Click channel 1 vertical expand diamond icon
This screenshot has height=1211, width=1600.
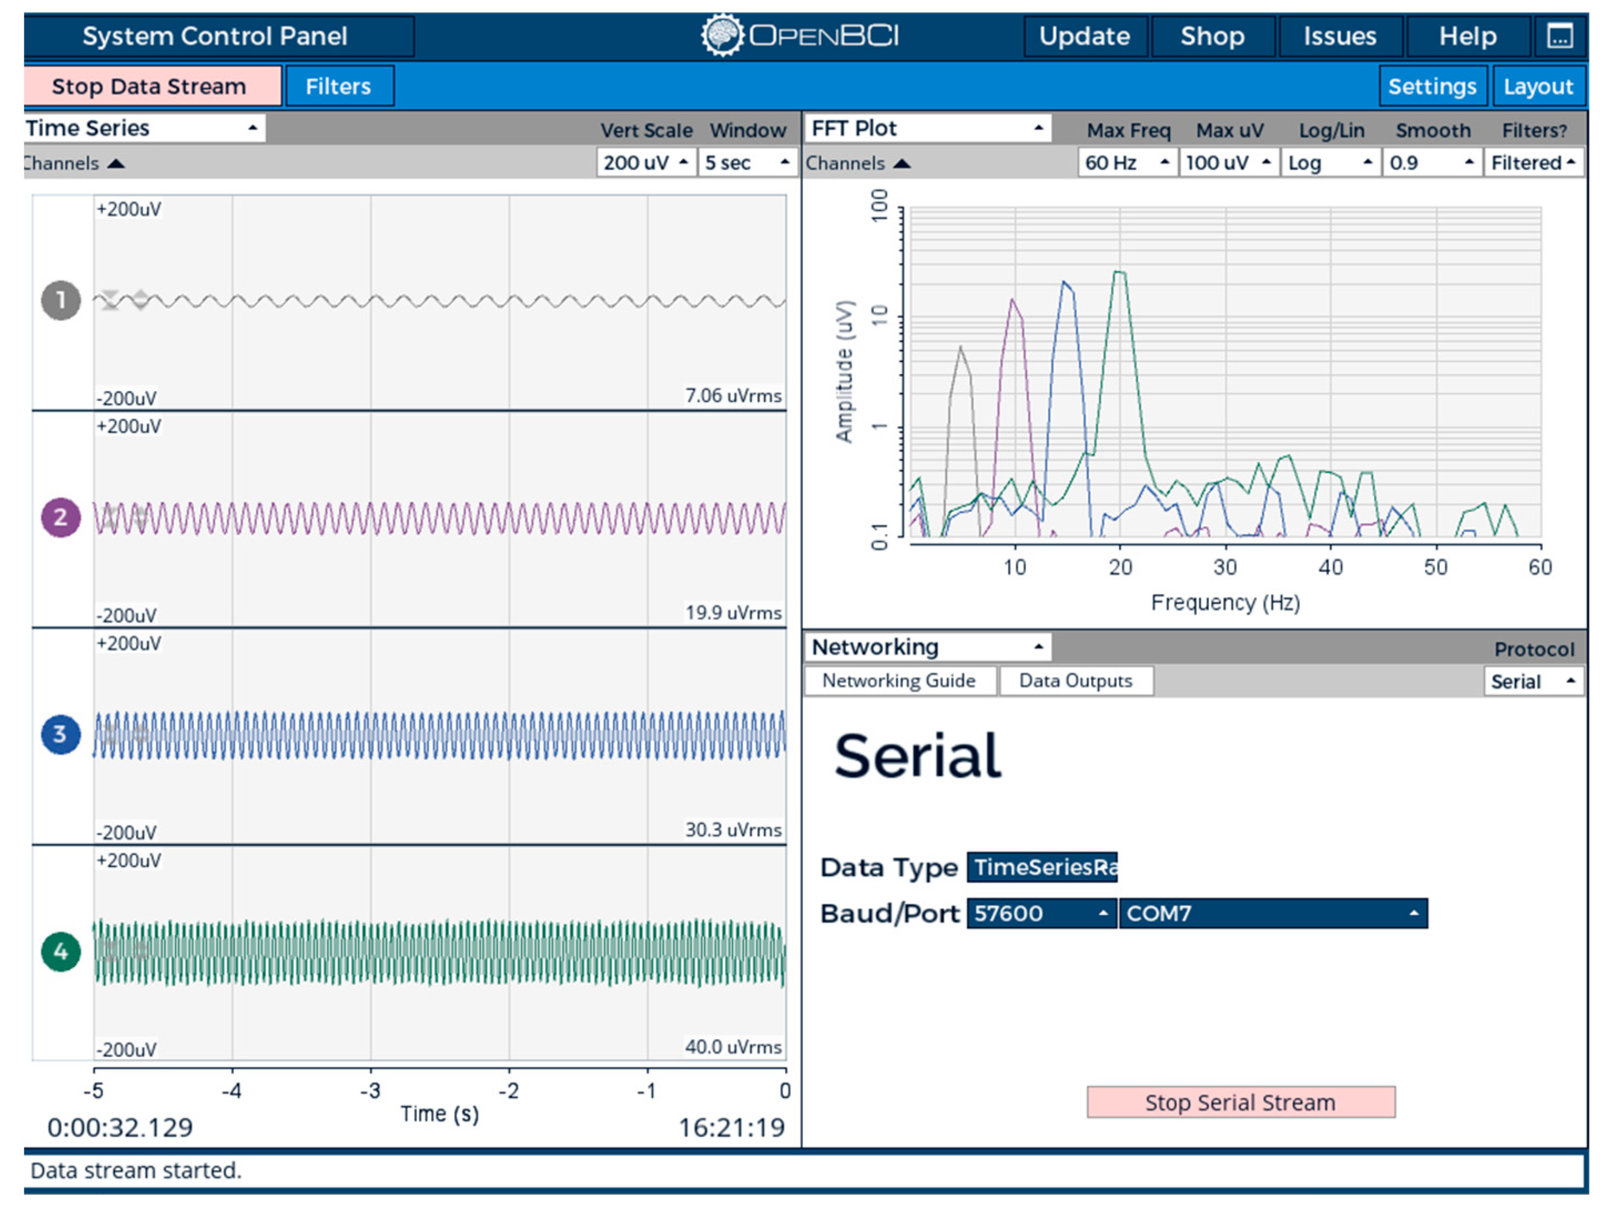[x=141, y=300]
